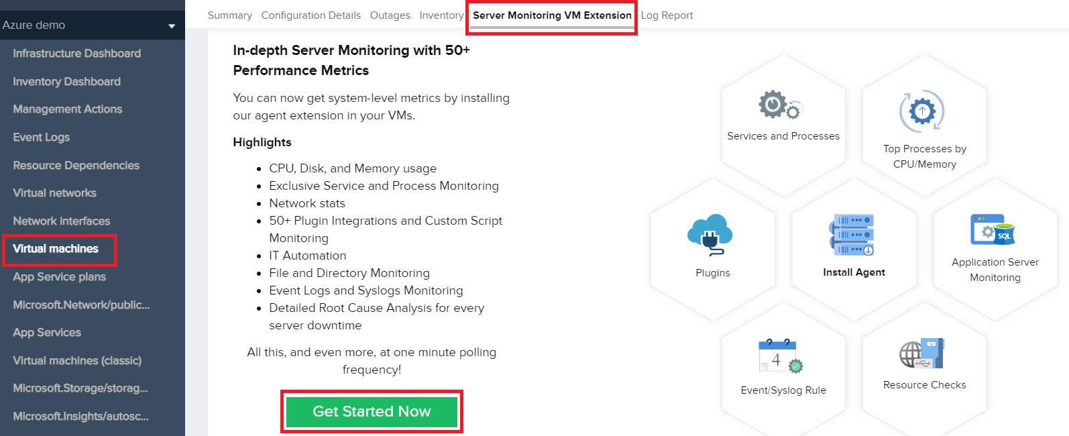Click the Install Agent server icon
Viewport: 1069px width, 436px height.
(852, 235)
